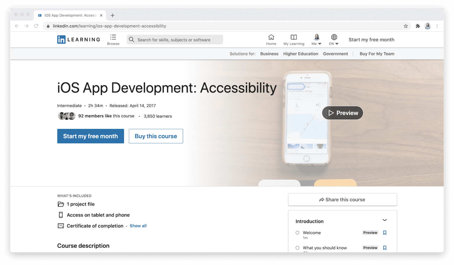Open Show all next to Certificate of completion
454x265 pixels.
coord(138,226)
